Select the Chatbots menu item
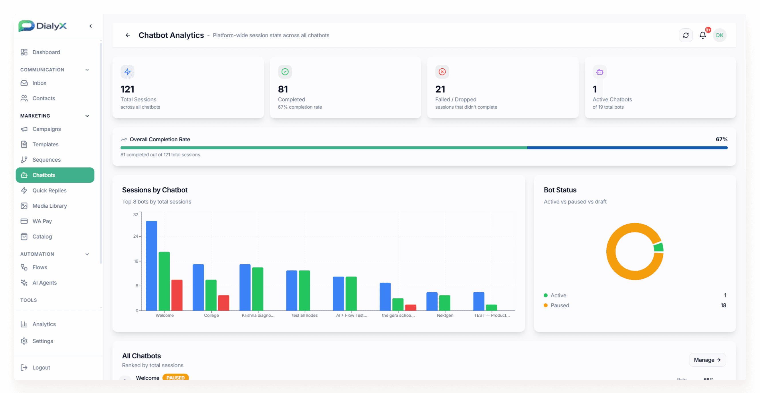 [55, 175]
